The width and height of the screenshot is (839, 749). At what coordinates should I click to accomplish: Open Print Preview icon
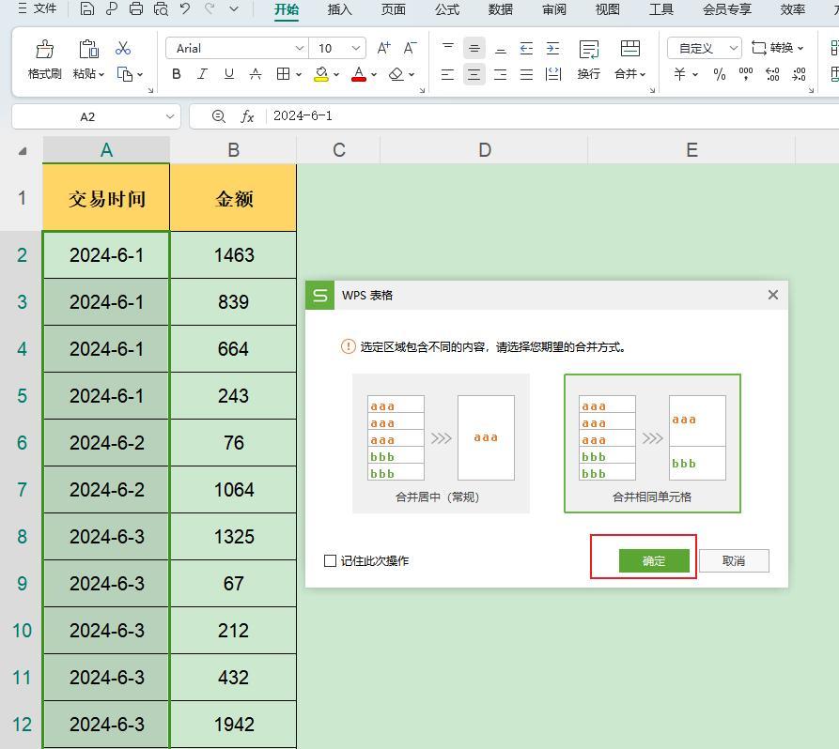161,8
